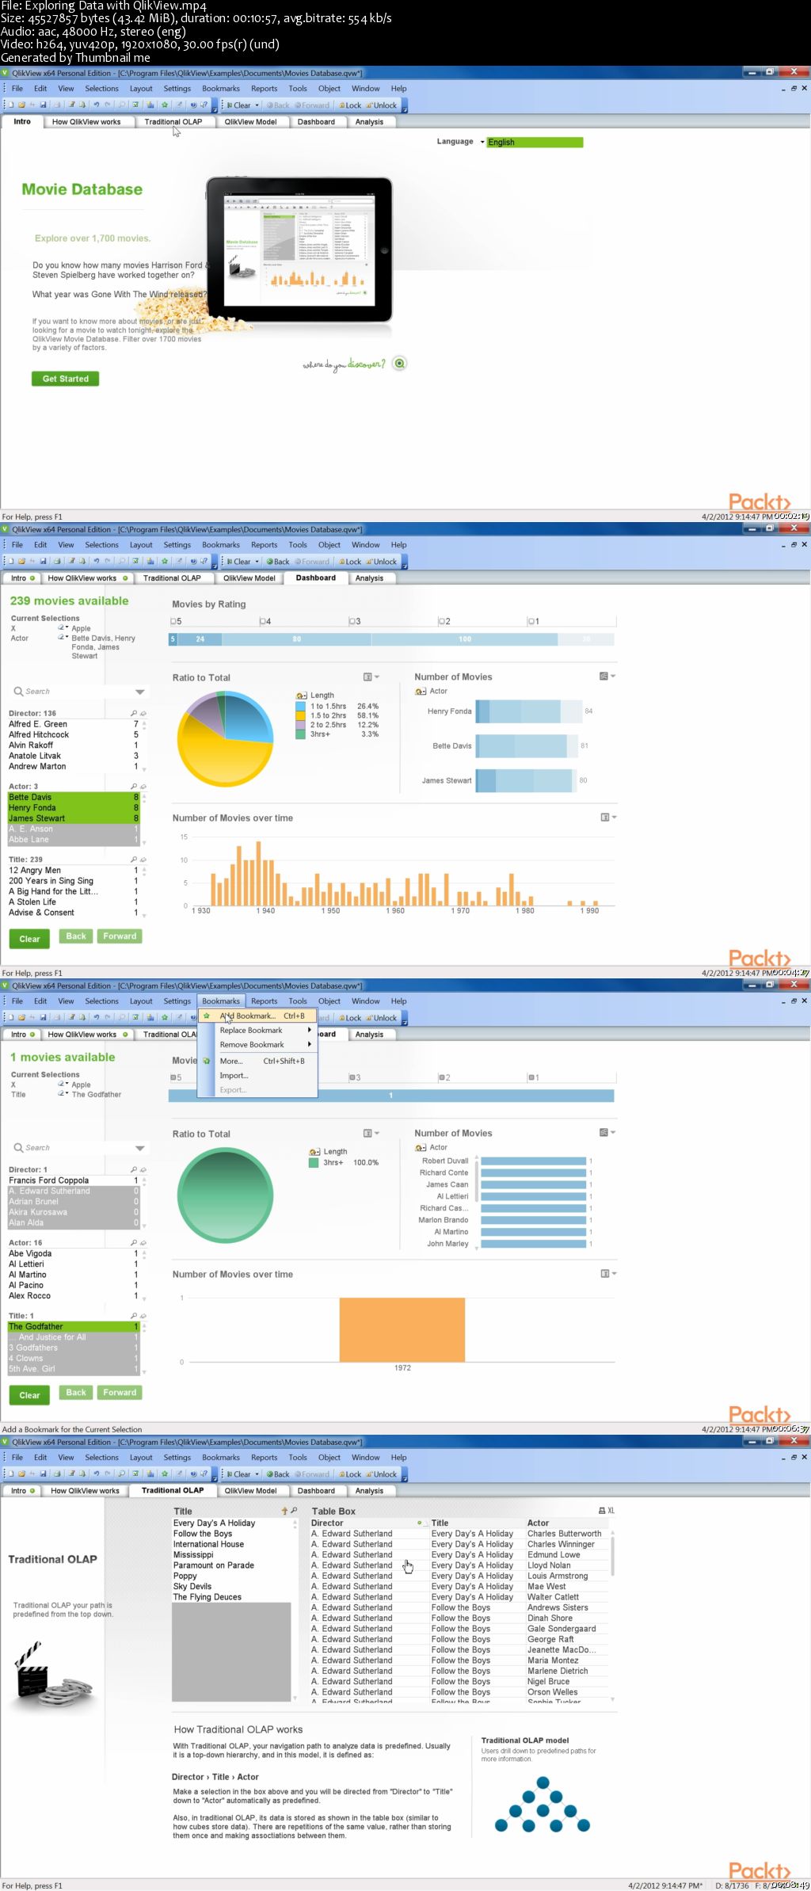Click the orange 1972 bar in the Godfather frame
Image resolution: width=811 pixels, height=1891 pixels.
pyautogui.click(x=402, y=1330)
